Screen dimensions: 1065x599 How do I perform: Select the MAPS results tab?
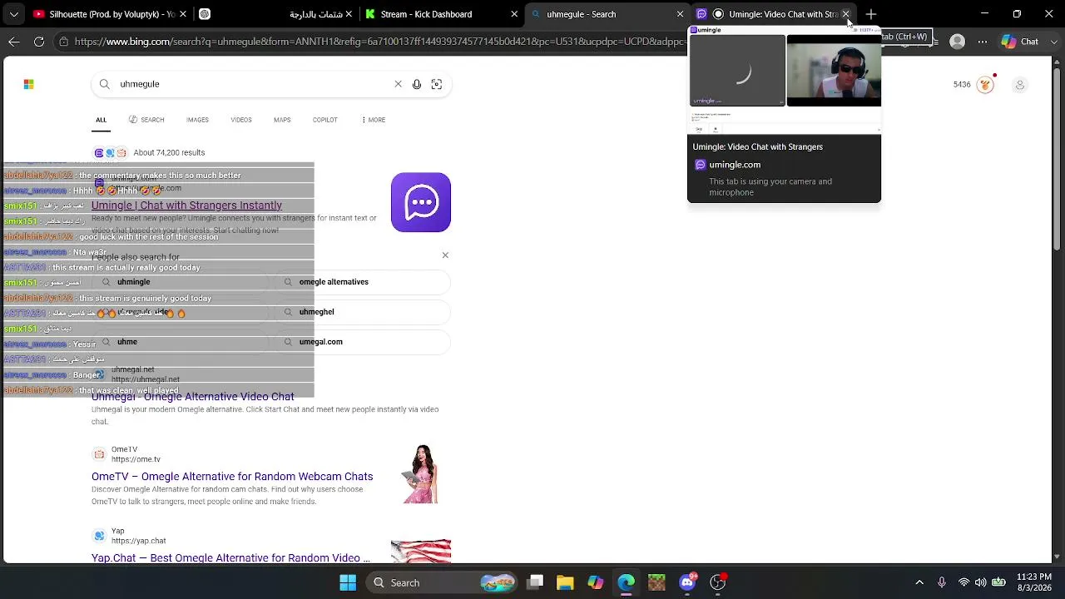[x=282, y=120]
